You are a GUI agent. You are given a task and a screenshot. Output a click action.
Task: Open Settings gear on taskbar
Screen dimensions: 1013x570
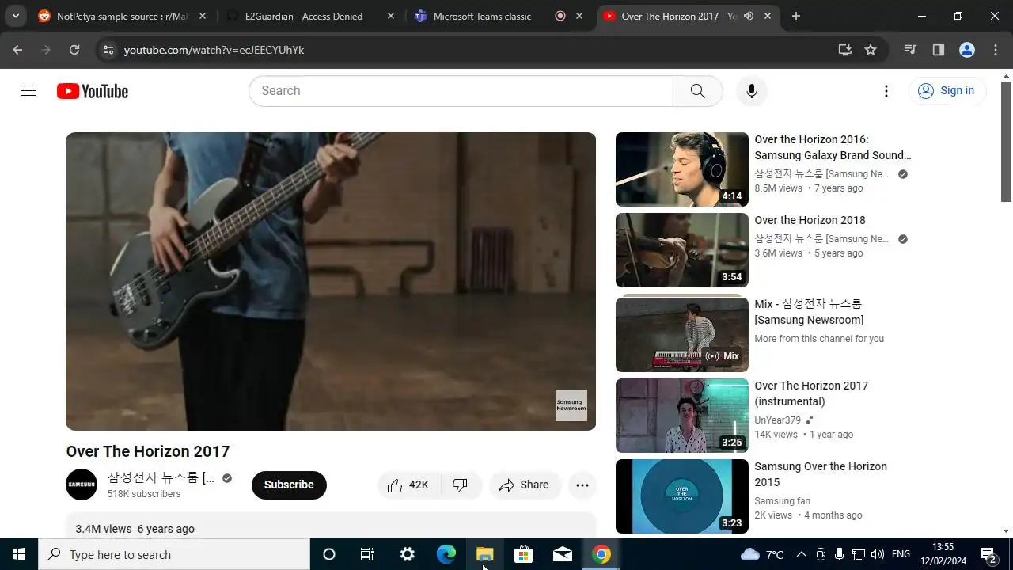click(408, 555)
